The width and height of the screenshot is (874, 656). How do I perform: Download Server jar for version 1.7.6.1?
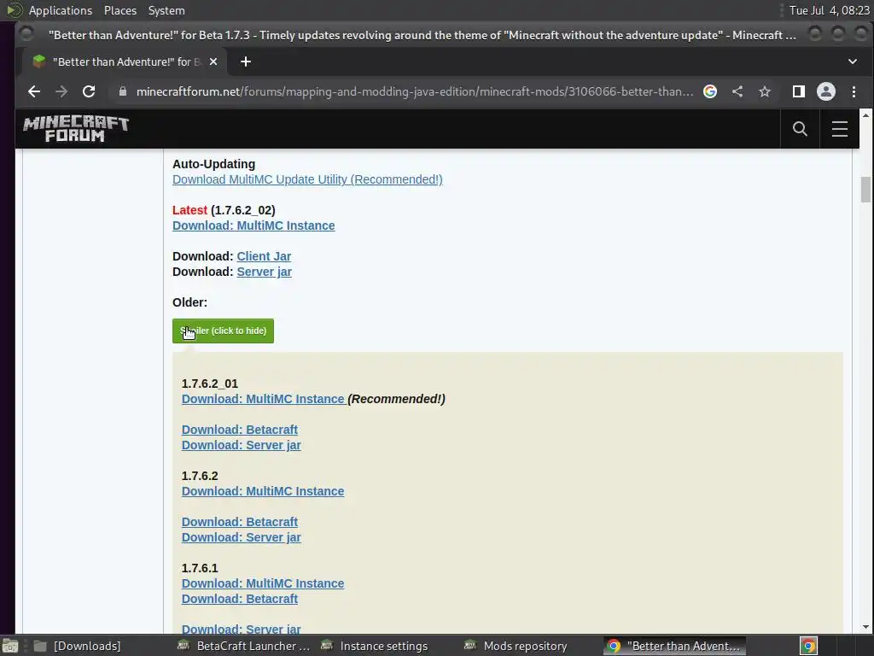tap(242, 629)
